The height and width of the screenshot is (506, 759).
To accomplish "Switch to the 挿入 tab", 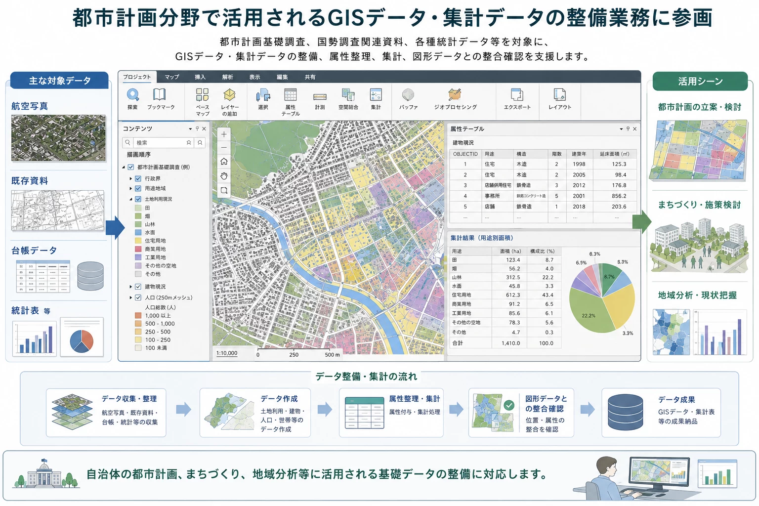I will (x=200, y=77).
